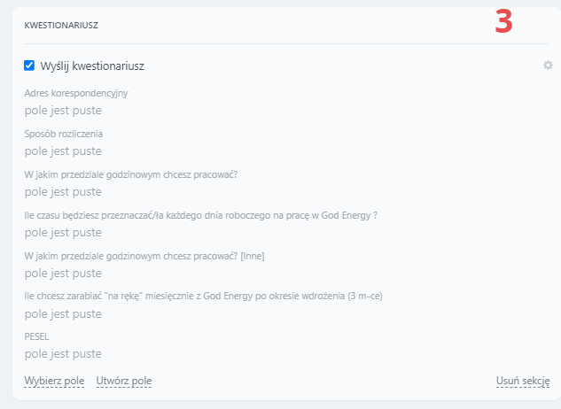Edit empty value under daily work time question
The width and height of the screenshot is (561, 409).
63,233
